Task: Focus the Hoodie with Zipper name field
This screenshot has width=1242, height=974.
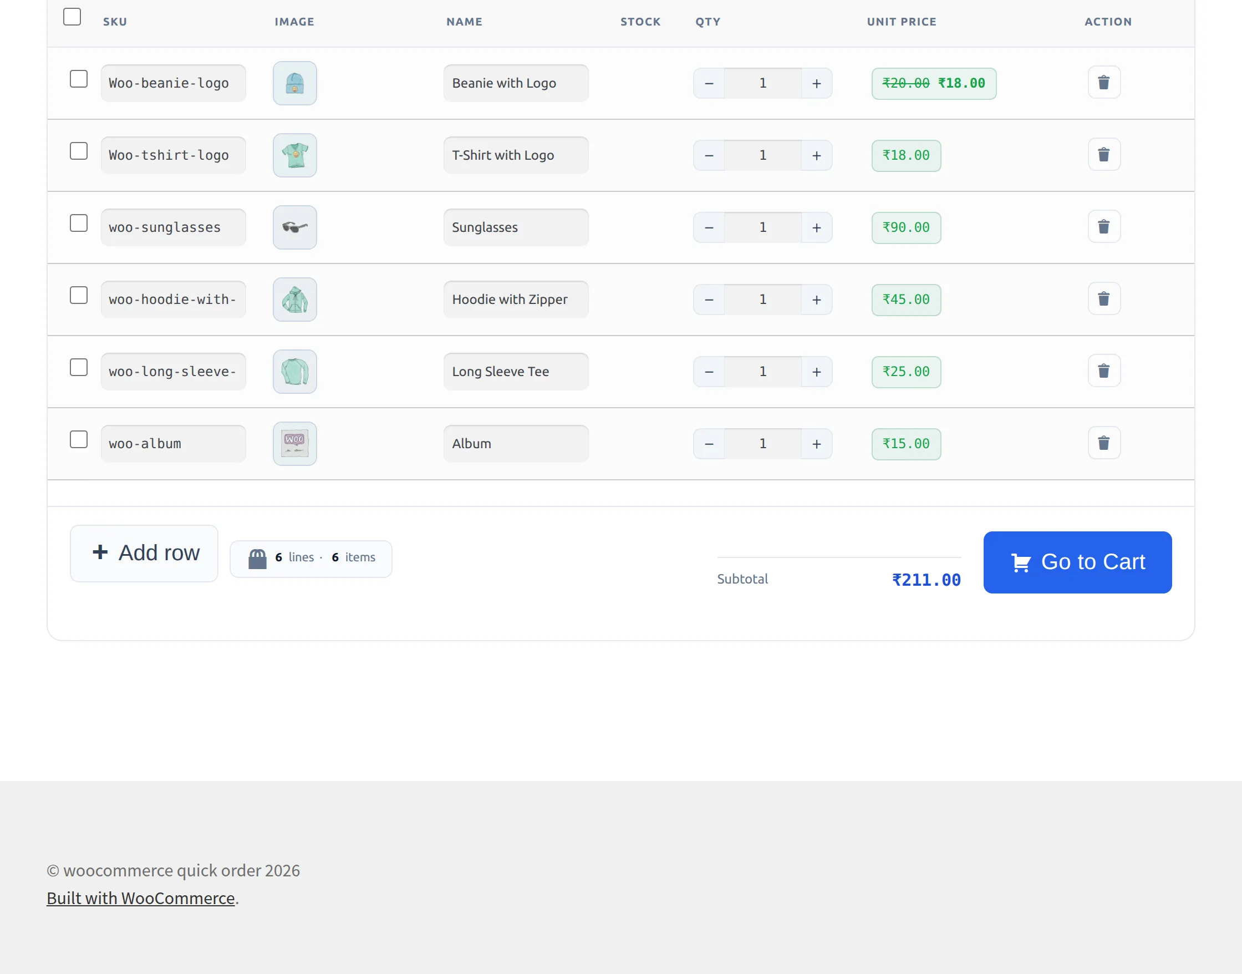Action: pos(516,300)
